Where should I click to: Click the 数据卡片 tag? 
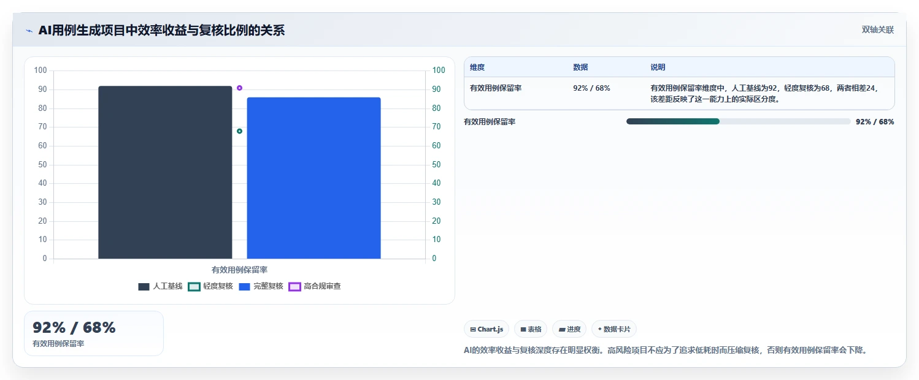(x=614, y=329)
